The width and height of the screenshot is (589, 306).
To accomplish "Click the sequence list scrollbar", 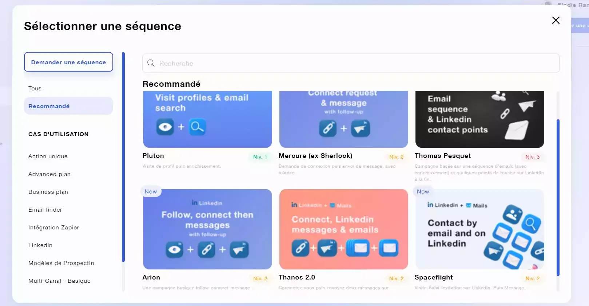I will pos(558,198).
